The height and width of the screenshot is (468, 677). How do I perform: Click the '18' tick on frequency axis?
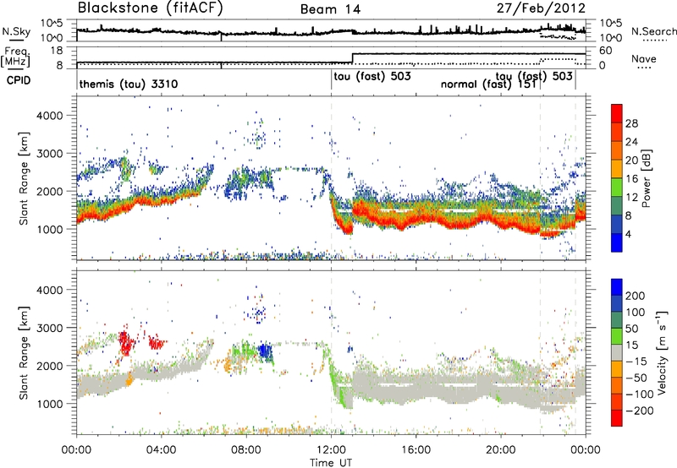[57, 51]
